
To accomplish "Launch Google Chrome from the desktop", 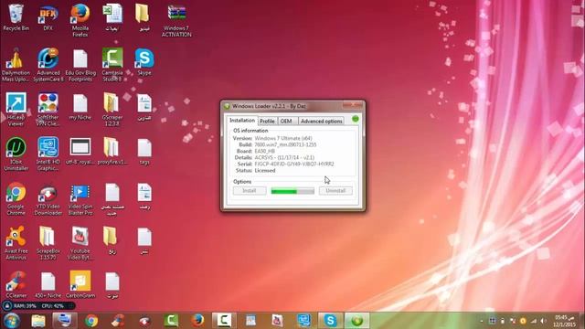I will 16,199.
